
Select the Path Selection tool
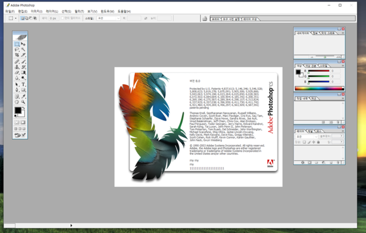click(x=17, y=85)
